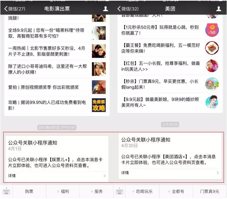Tap notice text mentioning 【娱票儿+】
The width and height of the screenshot is (227, 199).
pos(55,163)
